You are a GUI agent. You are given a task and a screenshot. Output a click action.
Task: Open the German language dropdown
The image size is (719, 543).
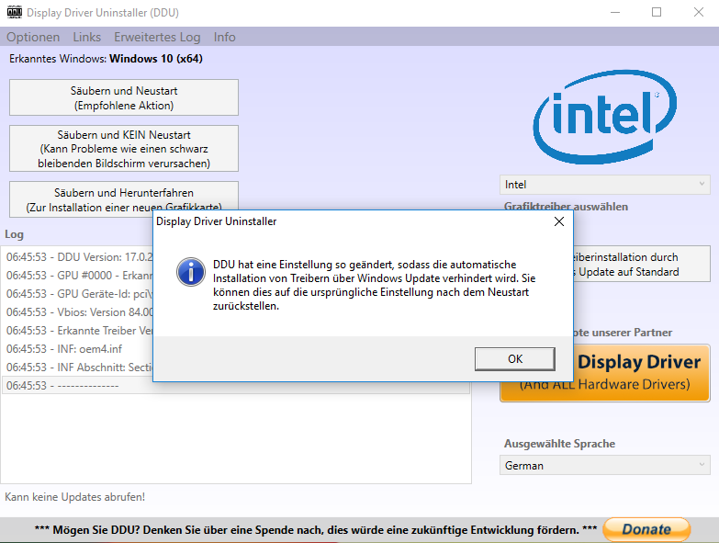point(604,465)
